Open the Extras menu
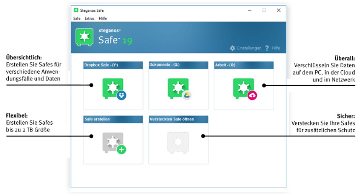This screenshot has width=361, height=195. [x=89, y=19]
